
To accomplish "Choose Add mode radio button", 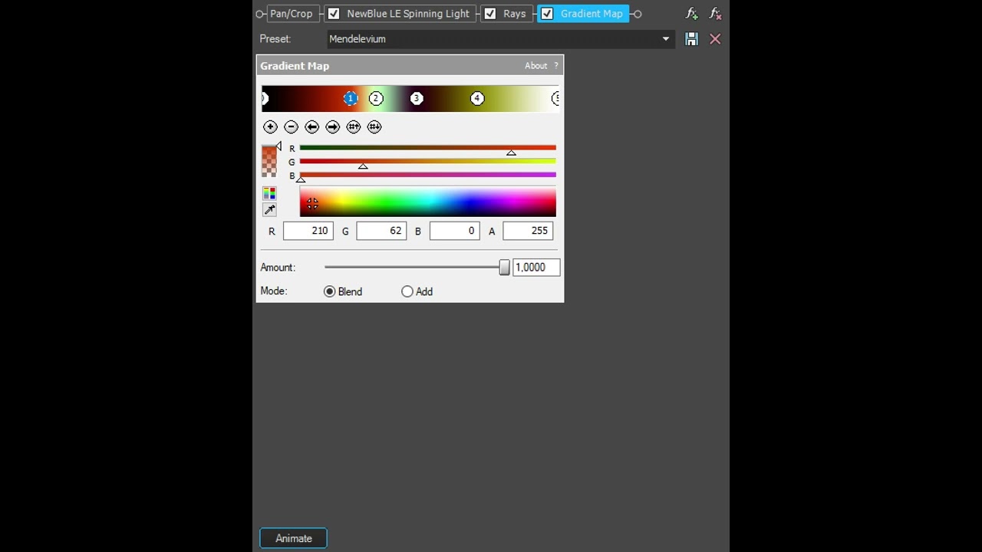I will 407,291.
